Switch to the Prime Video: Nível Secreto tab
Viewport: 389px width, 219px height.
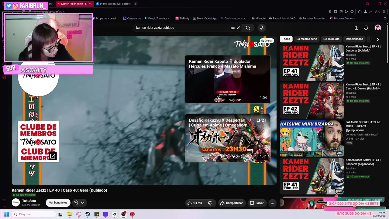pos(113,4)
